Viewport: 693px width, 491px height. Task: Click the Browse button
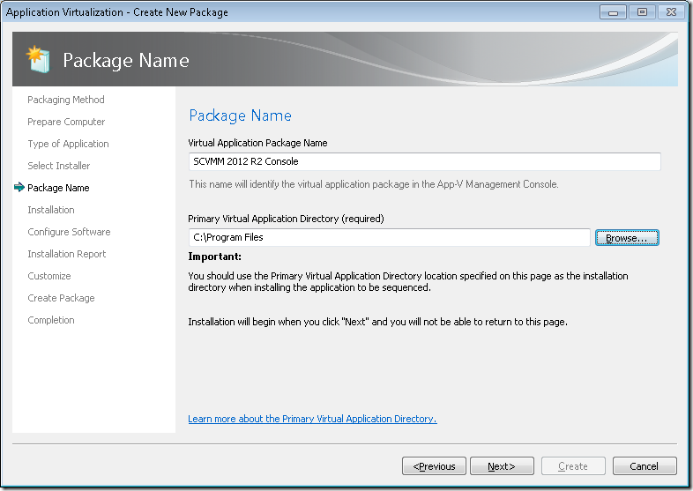click(x=627, y=238)
